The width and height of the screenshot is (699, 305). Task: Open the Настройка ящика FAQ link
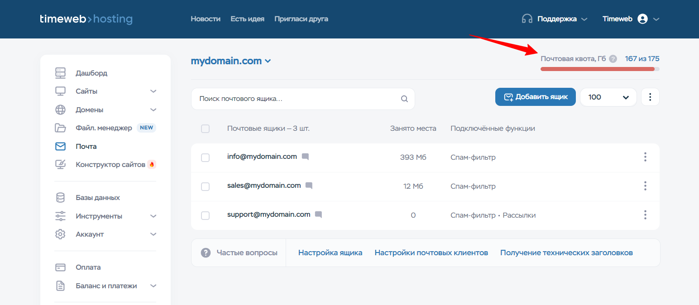pos(330,253)
